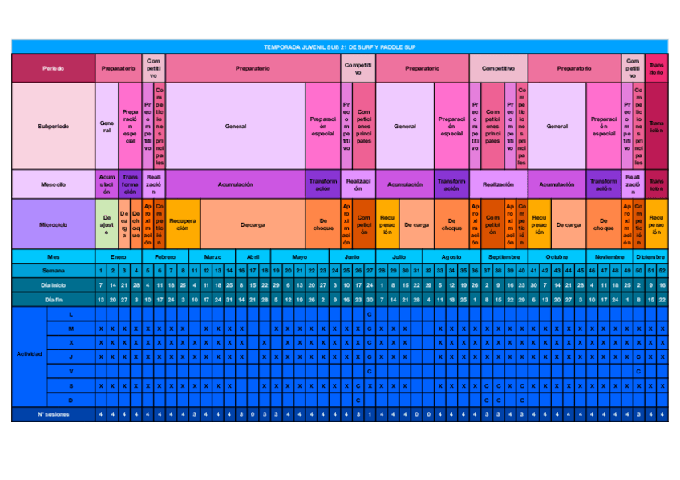Click the C mark in the L row
Image resolution: width=680 pixels, height=480 pixels.
click(x=370, y=314)
